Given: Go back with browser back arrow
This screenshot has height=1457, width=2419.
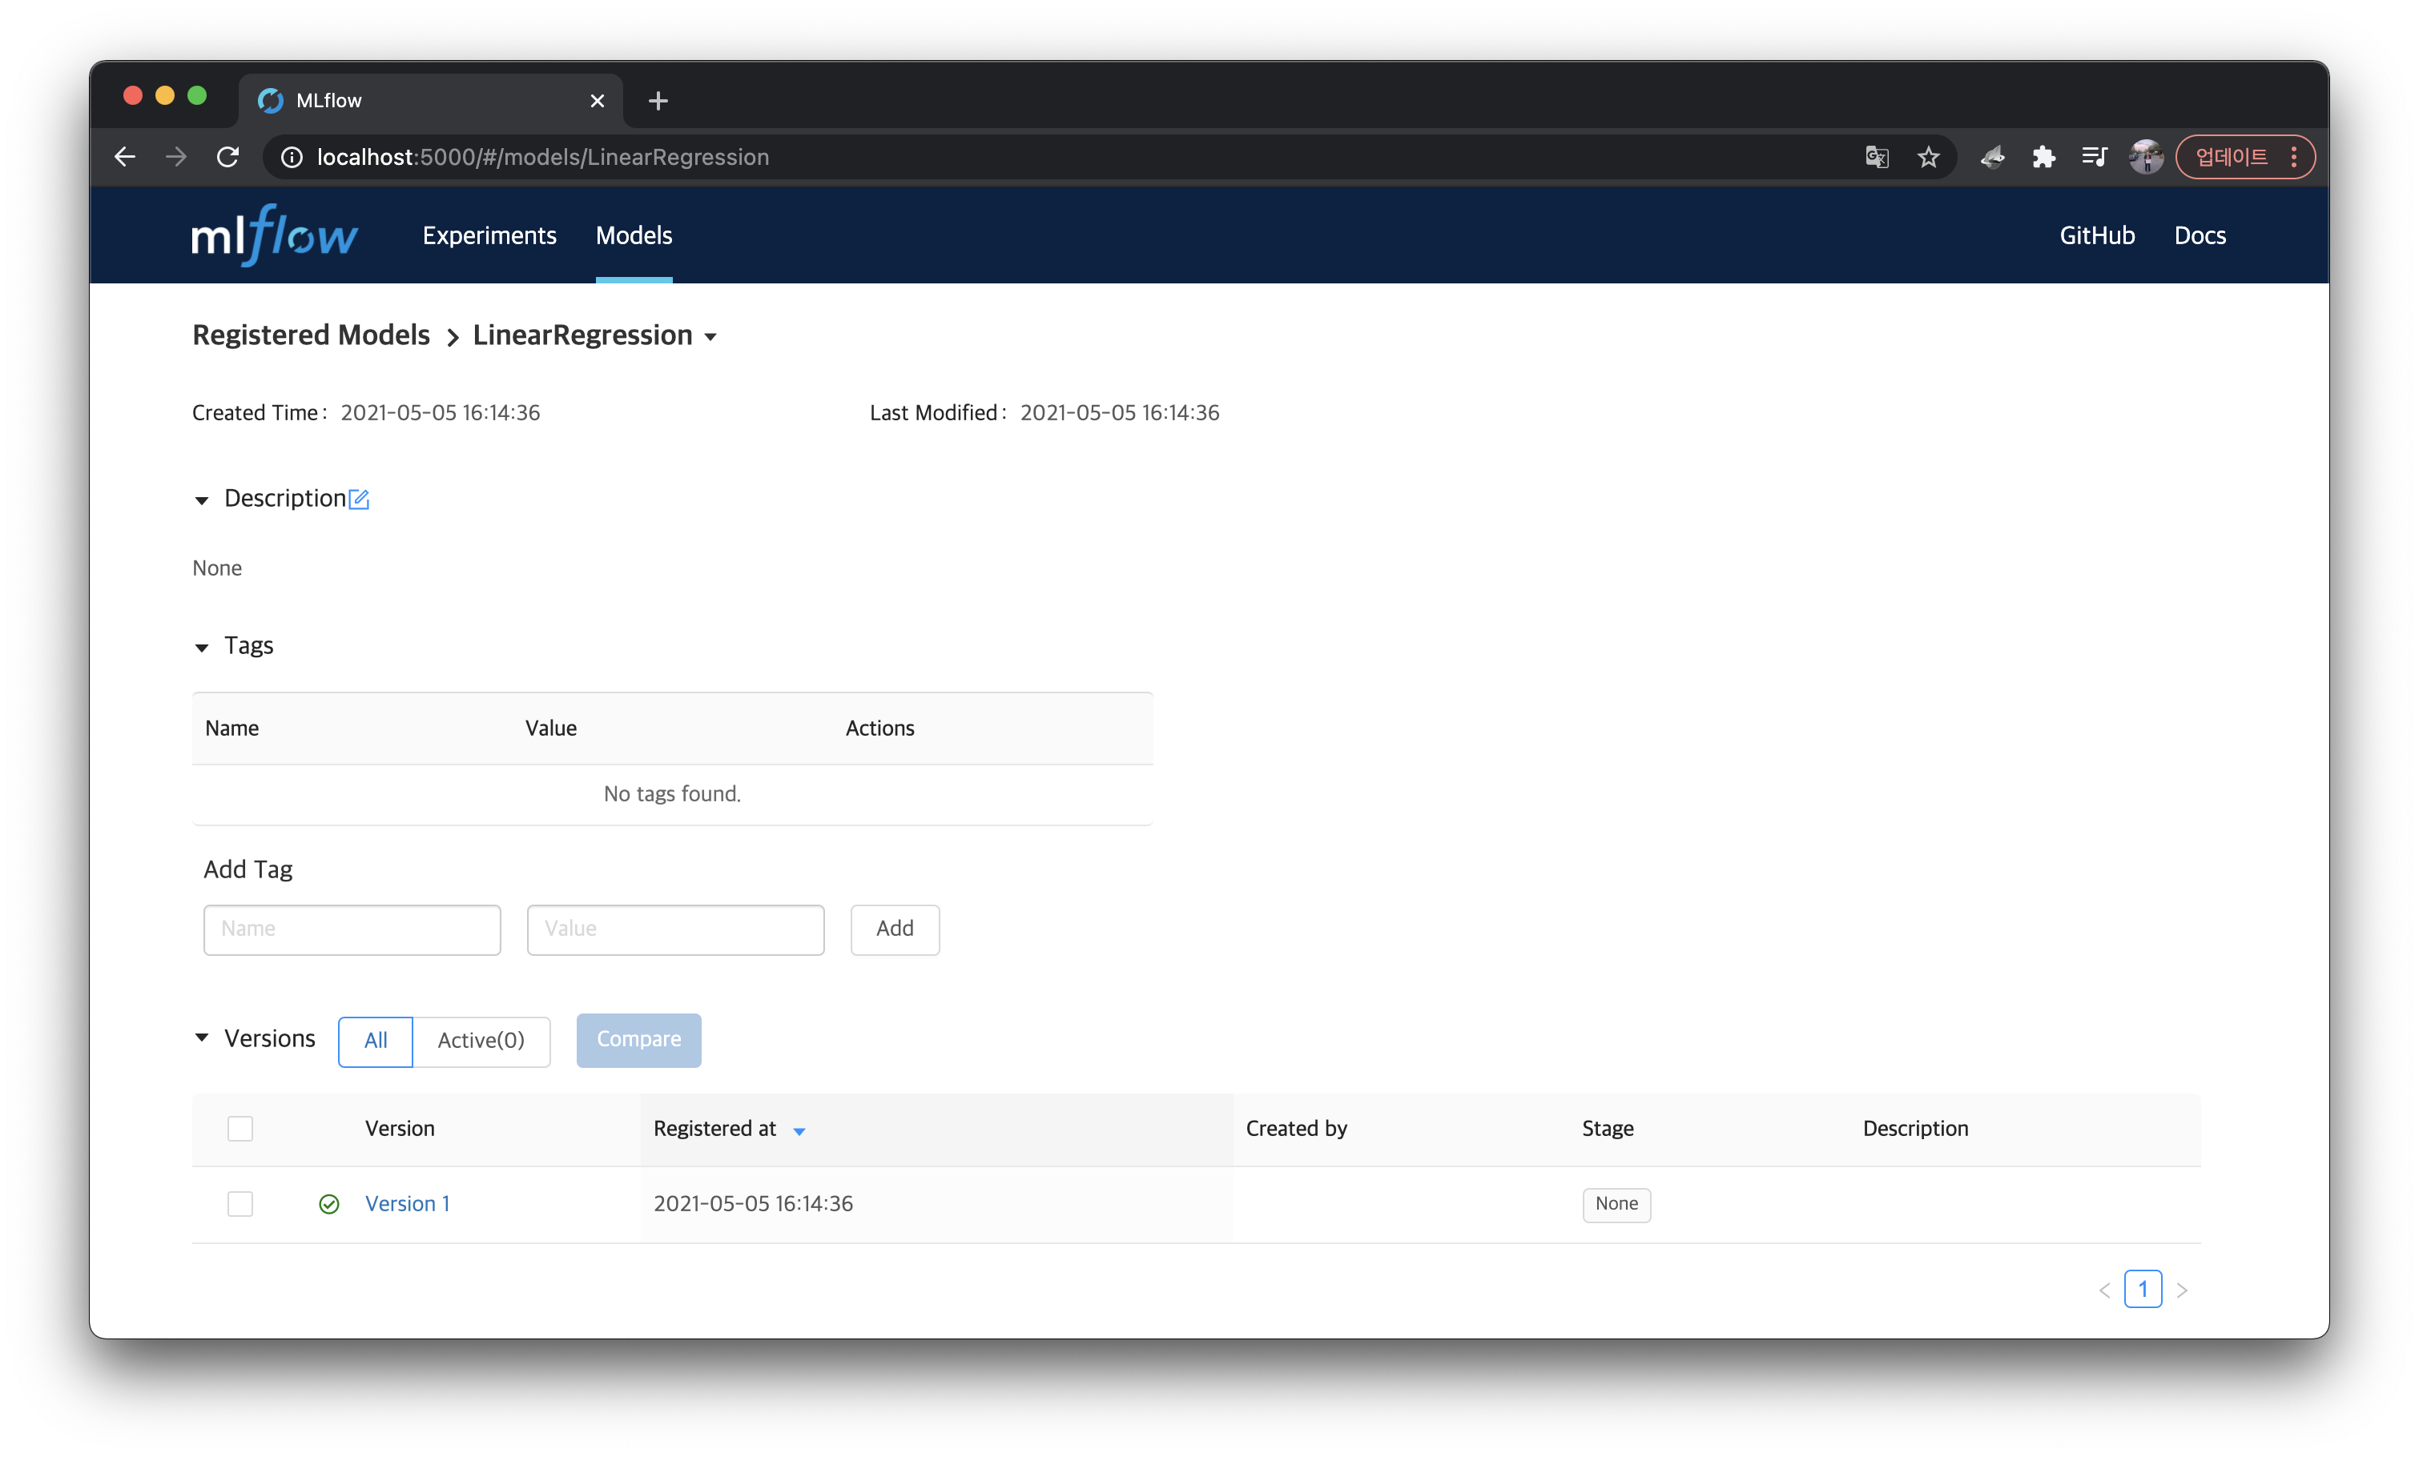Looking at the screenshot, I should point(125,157).
